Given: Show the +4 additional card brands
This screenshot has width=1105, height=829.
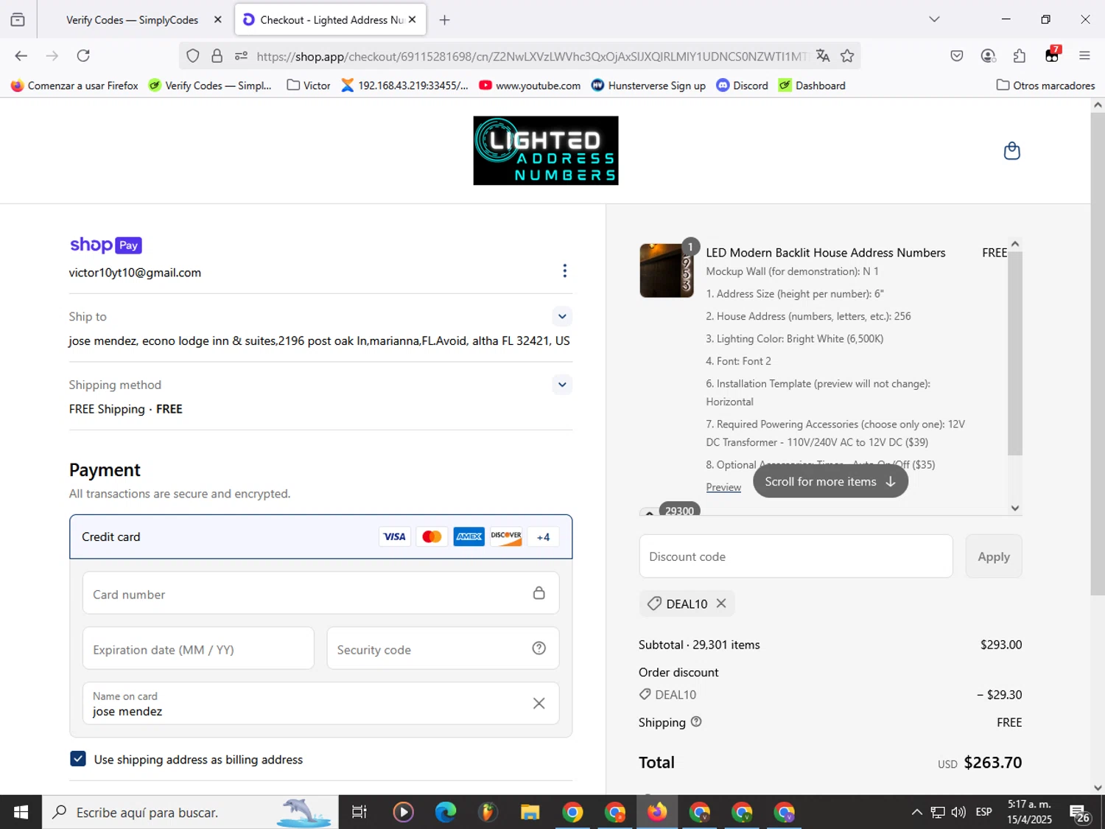Looking at the screenshot, I should (543, 537).
